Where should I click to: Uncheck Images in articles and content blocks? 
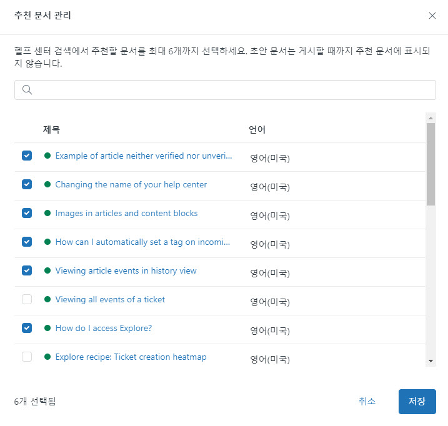click(27, 213)
